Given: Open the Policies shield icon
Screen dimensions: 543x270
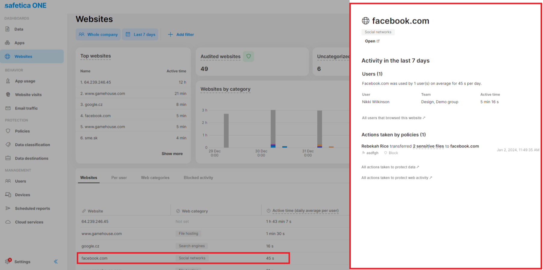Looking at the screenshot, I should click(8, 131).
